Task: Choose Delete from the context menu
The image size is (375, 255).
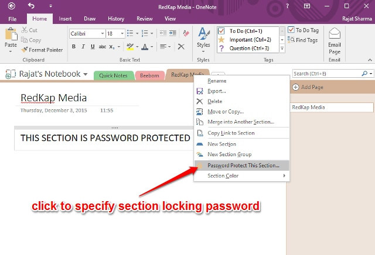Action: [241, 101]
